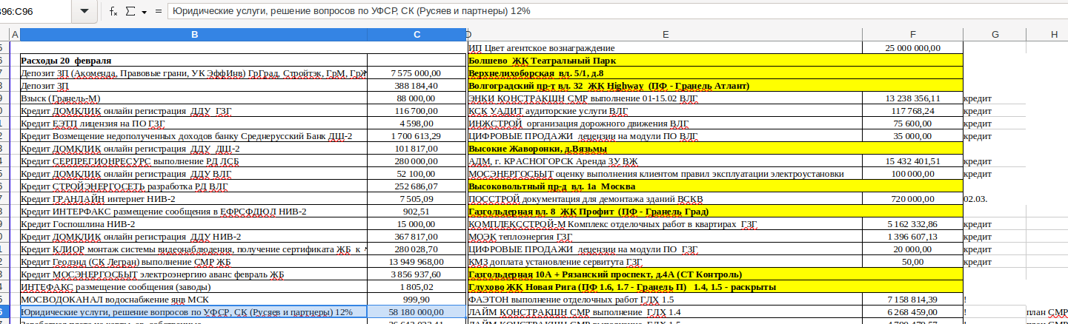Open the Function Wizard (fx) icon
Screen dimensions: 1068x324
click(113, 11)
